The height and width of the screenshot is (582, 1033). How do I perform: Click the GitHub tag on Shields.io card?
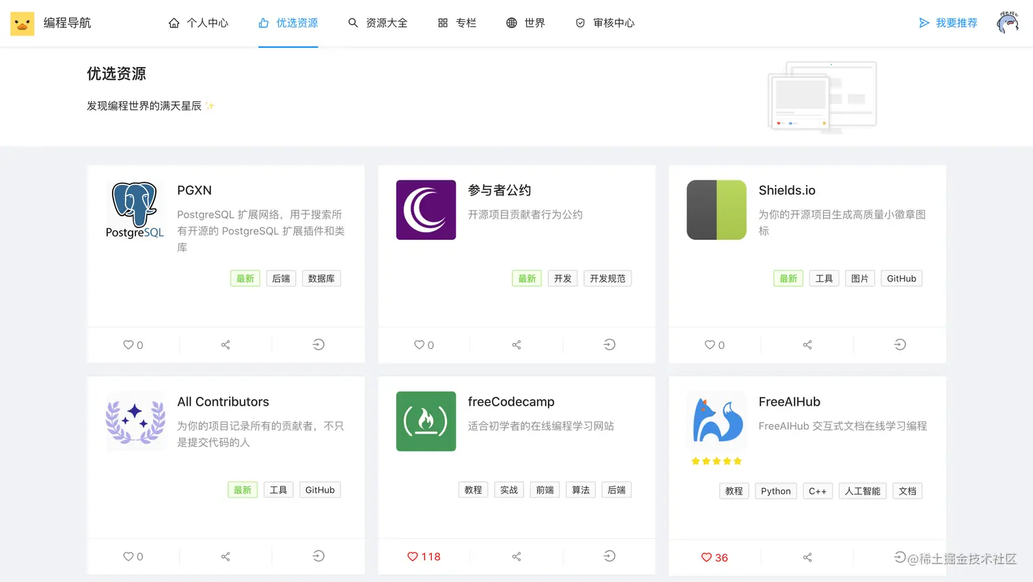(x=902, y=279)
